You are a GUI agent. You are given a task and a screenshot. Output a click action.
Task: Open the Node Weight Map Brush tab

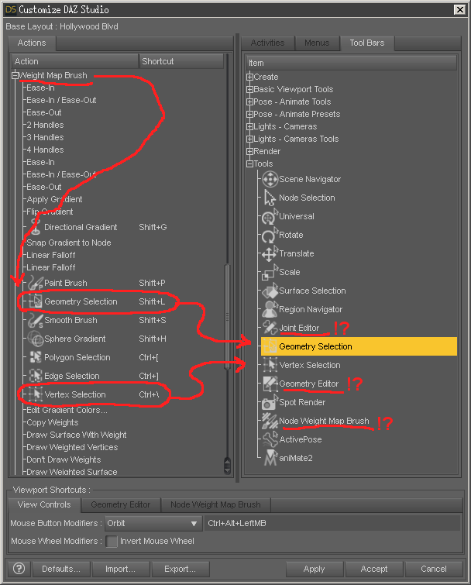(215, 504)
